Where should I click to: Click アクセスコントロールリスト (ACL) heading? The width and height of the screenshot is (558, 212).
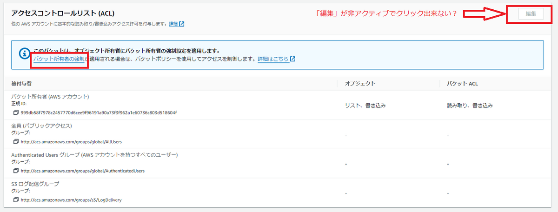click(62, 14)
